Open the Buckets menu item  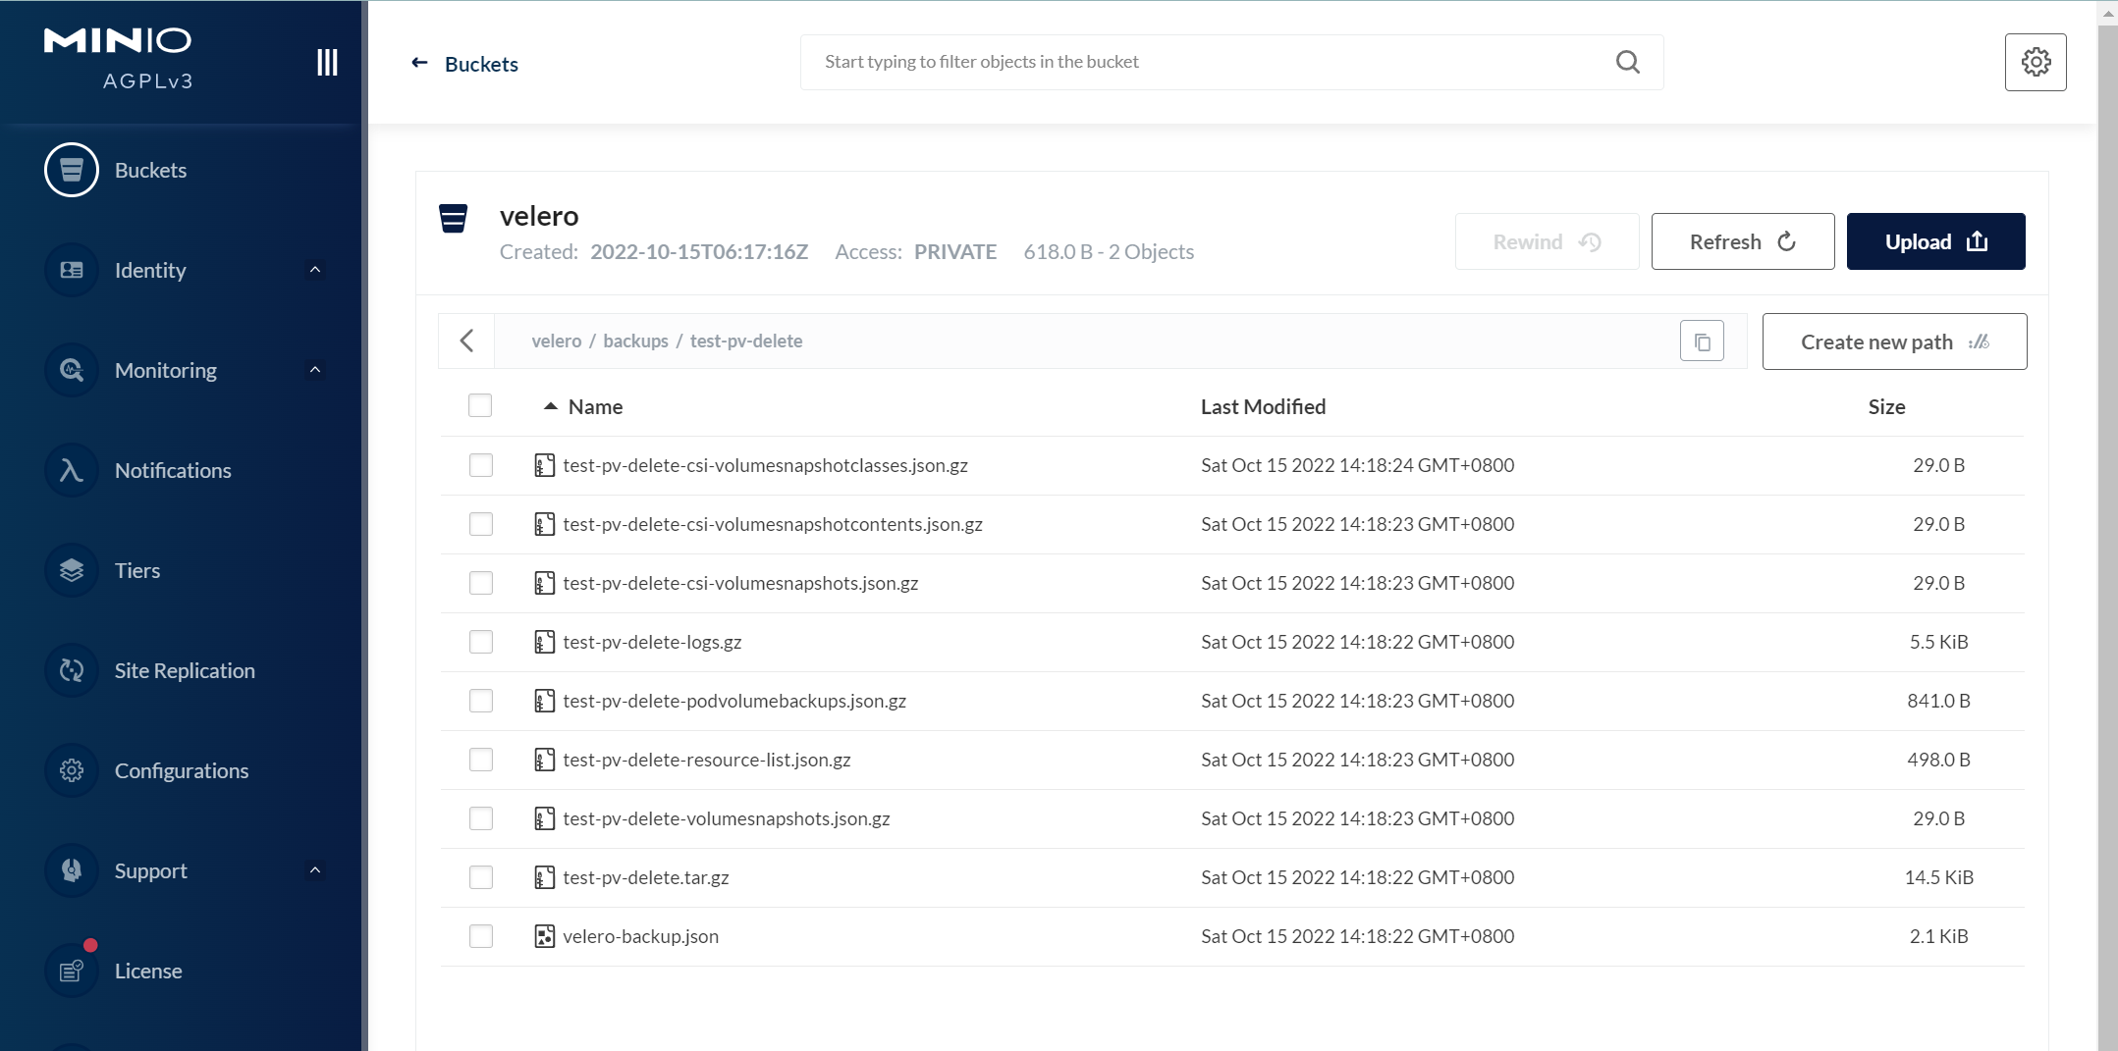pyautogui.click(x=150, y=170)
